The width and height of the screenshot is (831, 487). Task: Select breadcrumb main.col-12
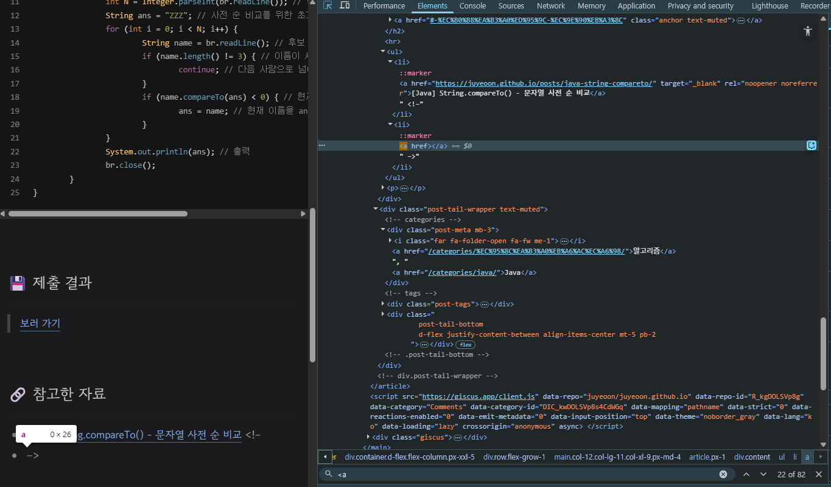617,457
